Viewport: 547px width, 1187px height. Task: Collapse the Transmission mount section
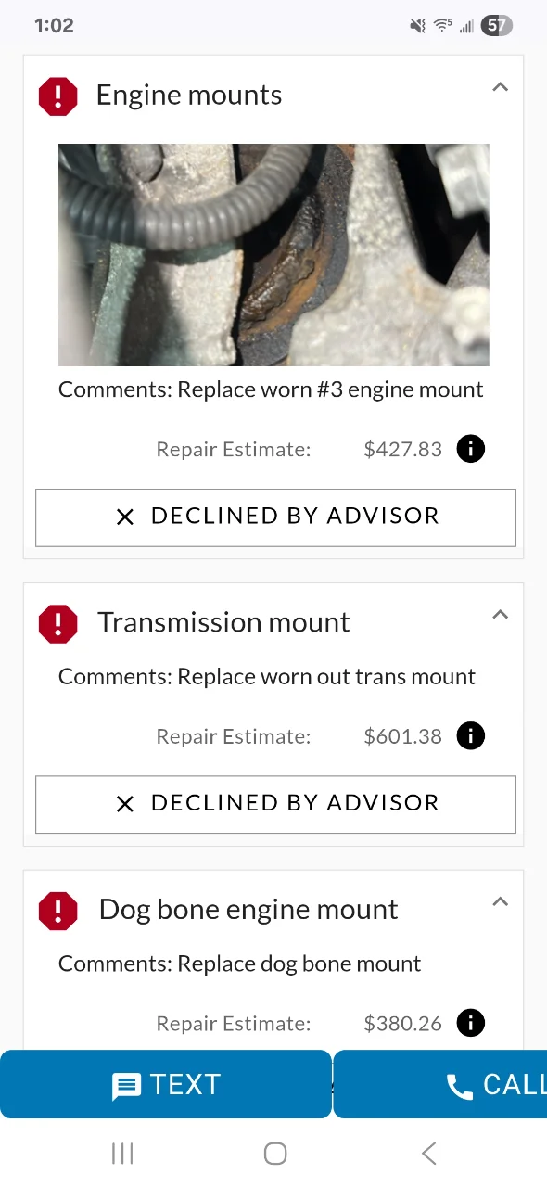(500, 614)
